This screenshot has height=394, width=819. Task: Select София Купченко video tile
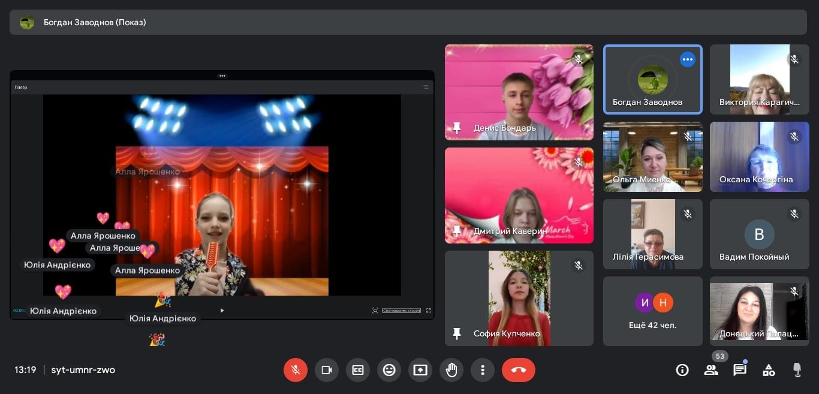(x=519, y=298)
